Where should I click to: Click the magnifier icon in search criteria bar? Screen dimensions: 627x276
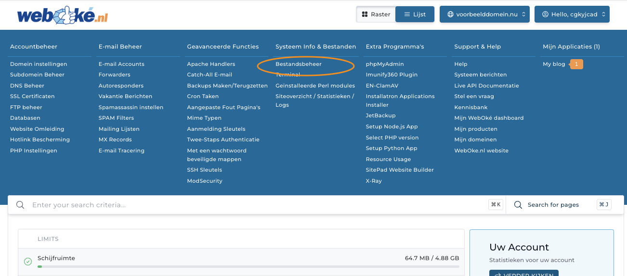(x=20, y=205)
